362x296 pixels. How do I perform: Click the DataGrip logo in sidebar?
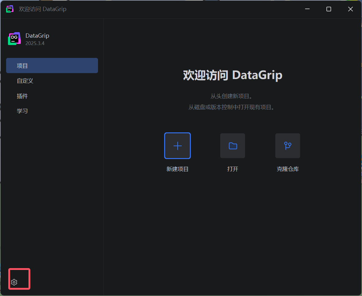coord(14,39)
